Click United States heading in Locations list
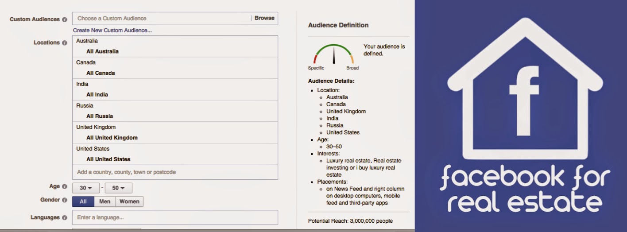This screenshot has width=627, height=232. pos(93,149)
